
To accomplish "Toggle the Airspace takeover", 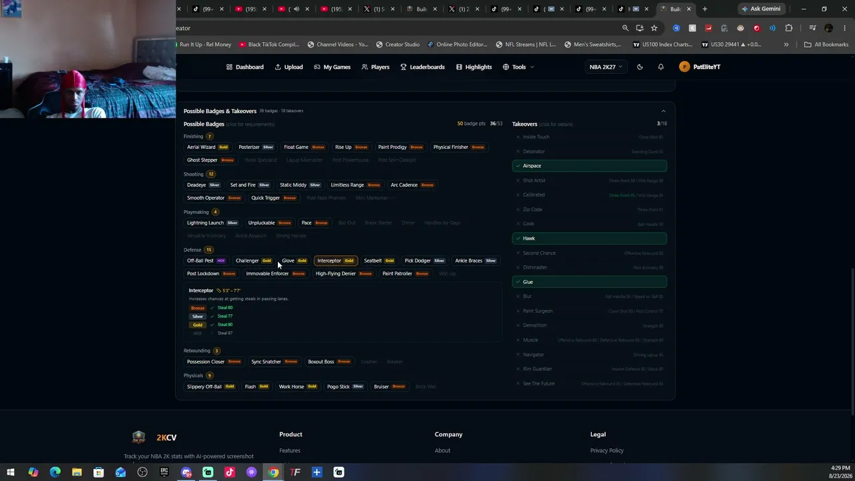I will pos(589,166).
